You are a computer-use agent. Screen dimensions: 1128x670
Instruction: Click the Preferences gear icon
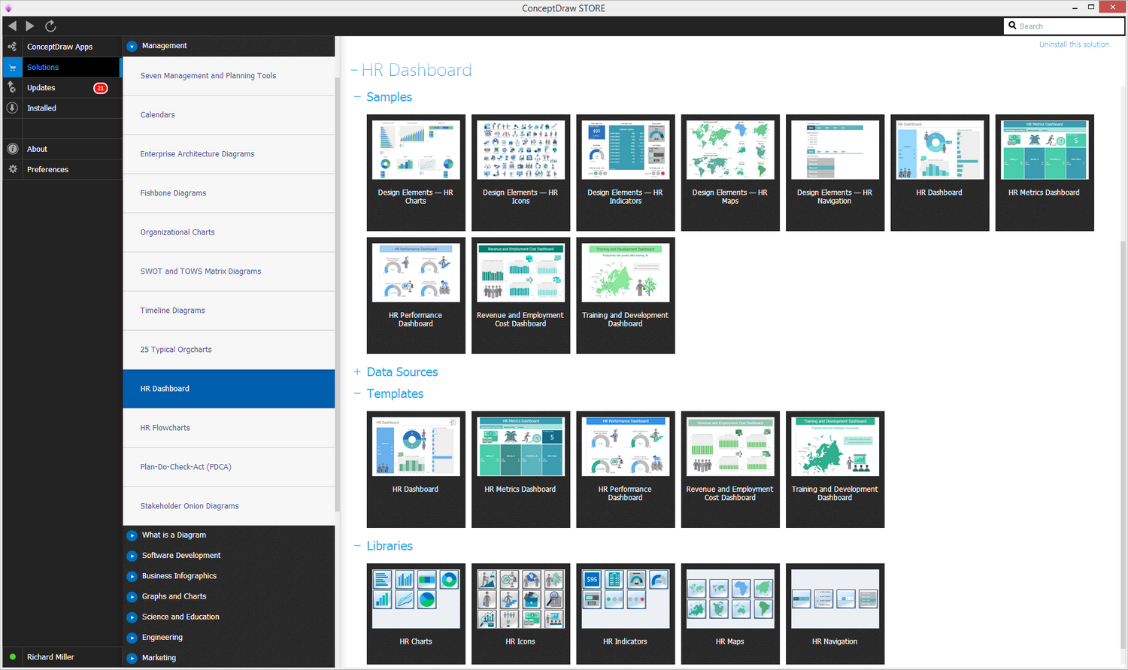click(x=12, y=169)
